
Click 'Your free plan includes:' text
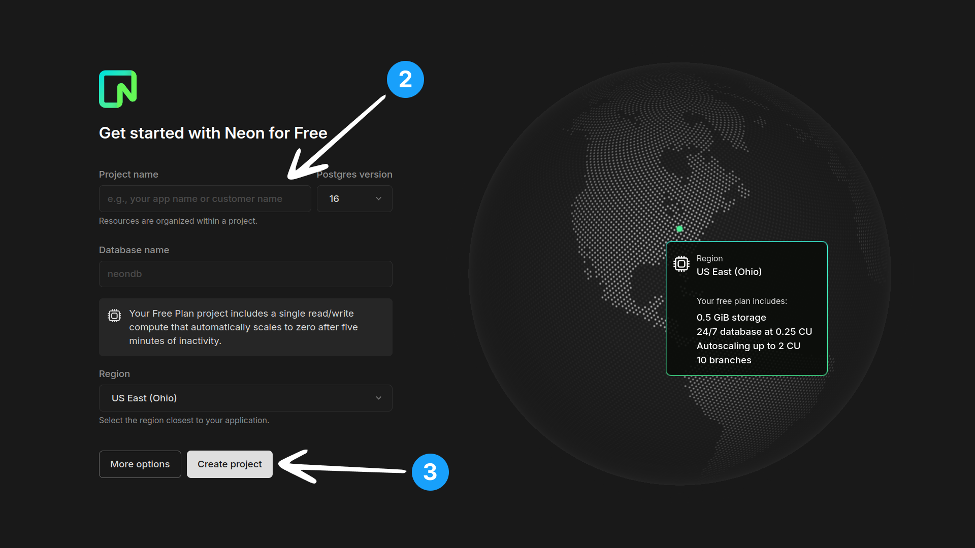[742, 301]
